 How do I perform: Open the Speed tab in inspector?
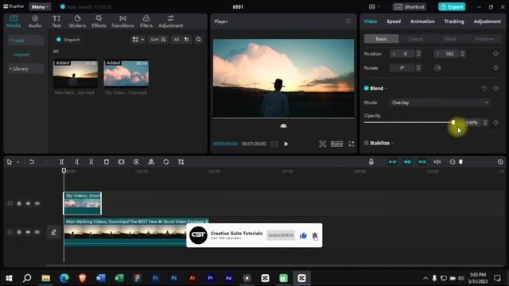click(394, 21)
